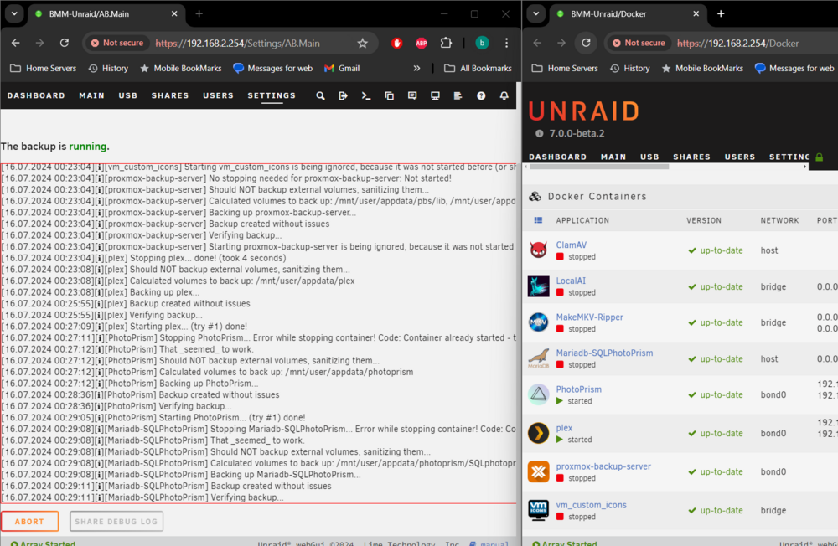The width and height of the screenshot is (838, 546).
Task: Open Home Servers bookmark folder in AB.Main window
Action: pyautogui.click(x=44, y=69)
